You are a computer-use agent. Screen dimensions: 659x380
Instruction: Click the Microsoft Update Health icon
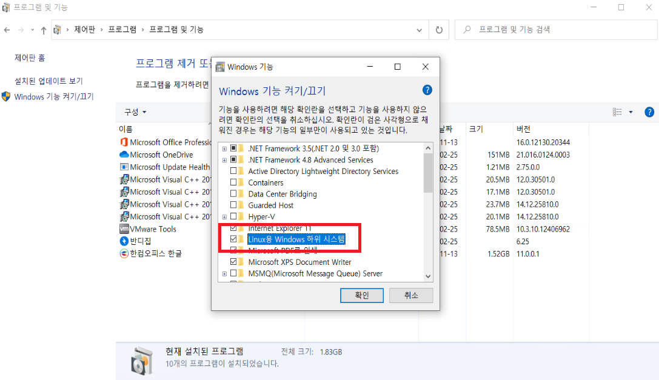(x=124, y=167)
